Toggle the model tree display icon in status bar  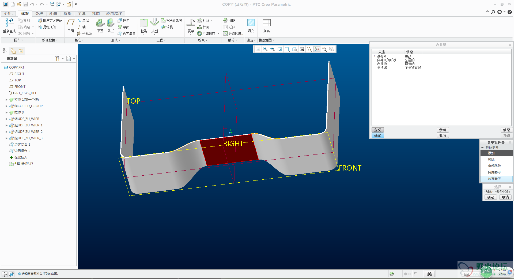[5, 274]
